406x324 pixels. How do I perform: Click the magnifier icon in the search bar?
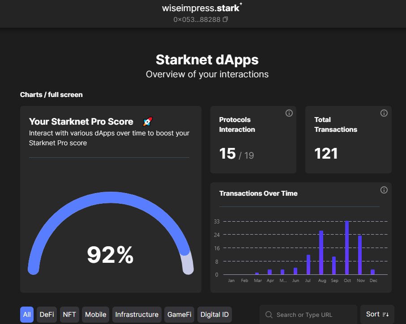(x=269, y=315)
